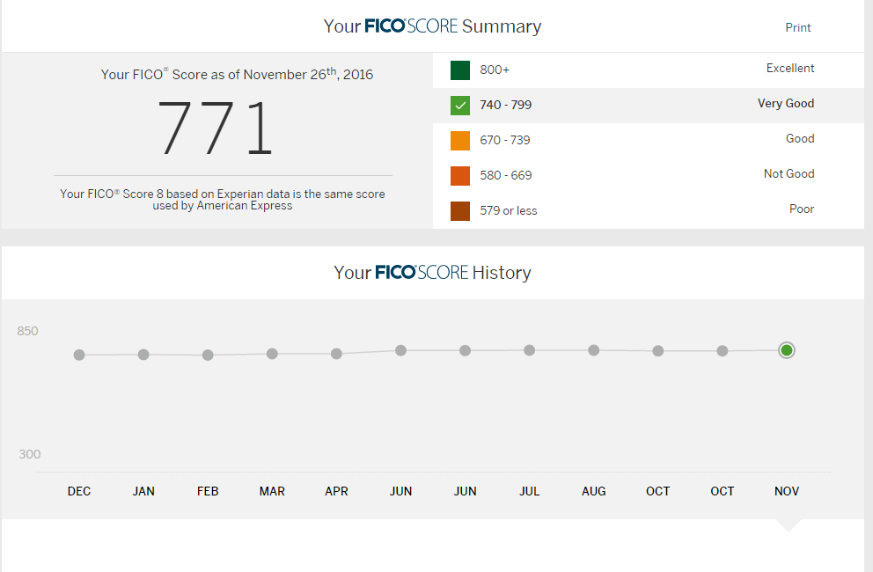Select the highlighted green NOV data point
The height and width of the screenshot is (572, 873).
pos(787,350)
